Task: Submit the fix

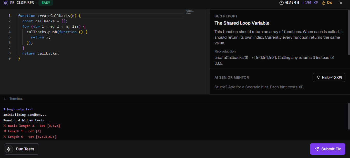Action: coord(327,149)
